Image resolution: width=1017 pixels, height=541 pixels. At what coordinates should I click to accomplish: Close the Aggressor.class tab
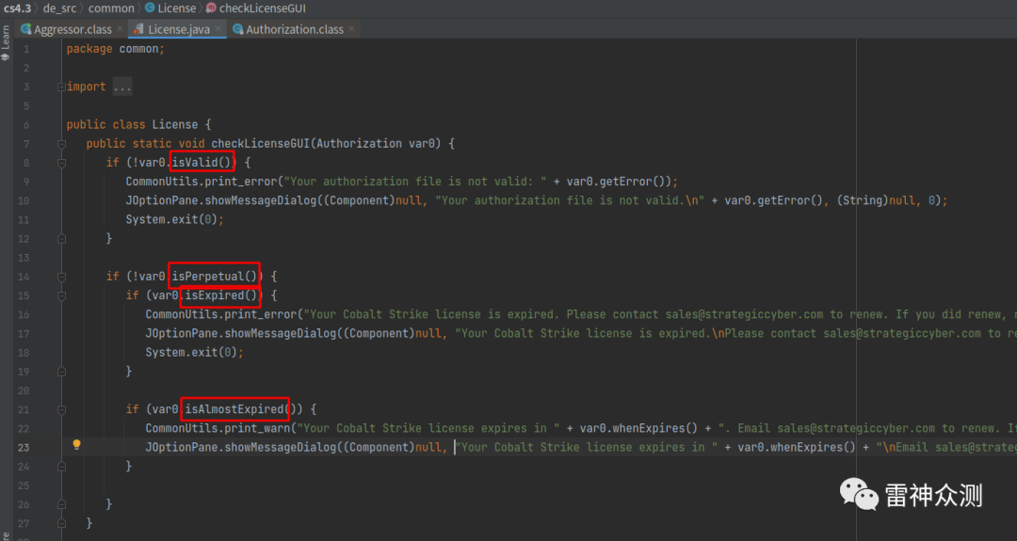pyautogui.click(x=120, y=29)
